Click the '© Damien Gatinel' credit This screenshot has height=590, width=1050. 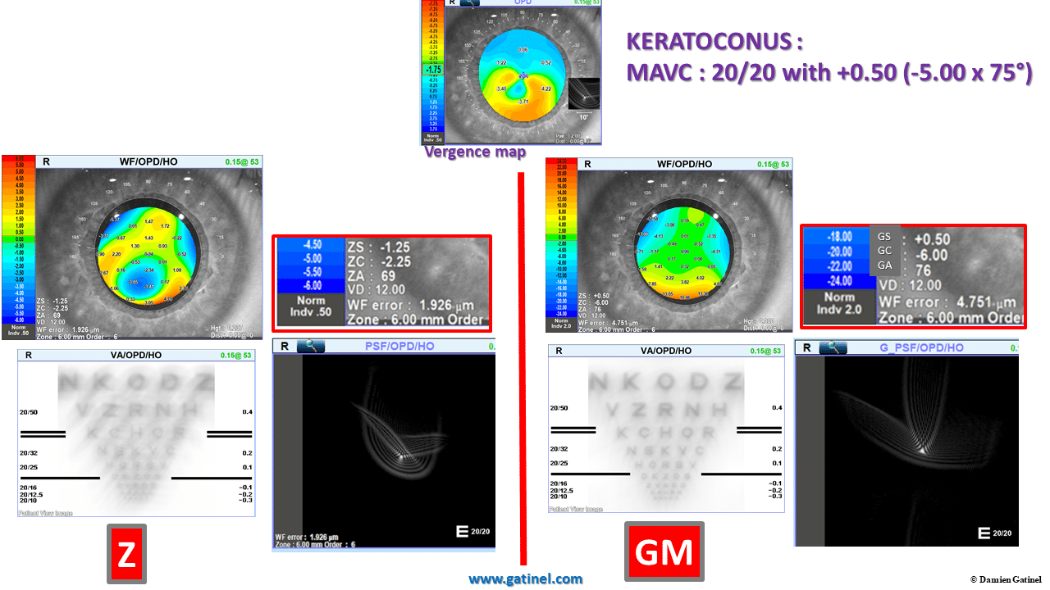coord(1006,579)
